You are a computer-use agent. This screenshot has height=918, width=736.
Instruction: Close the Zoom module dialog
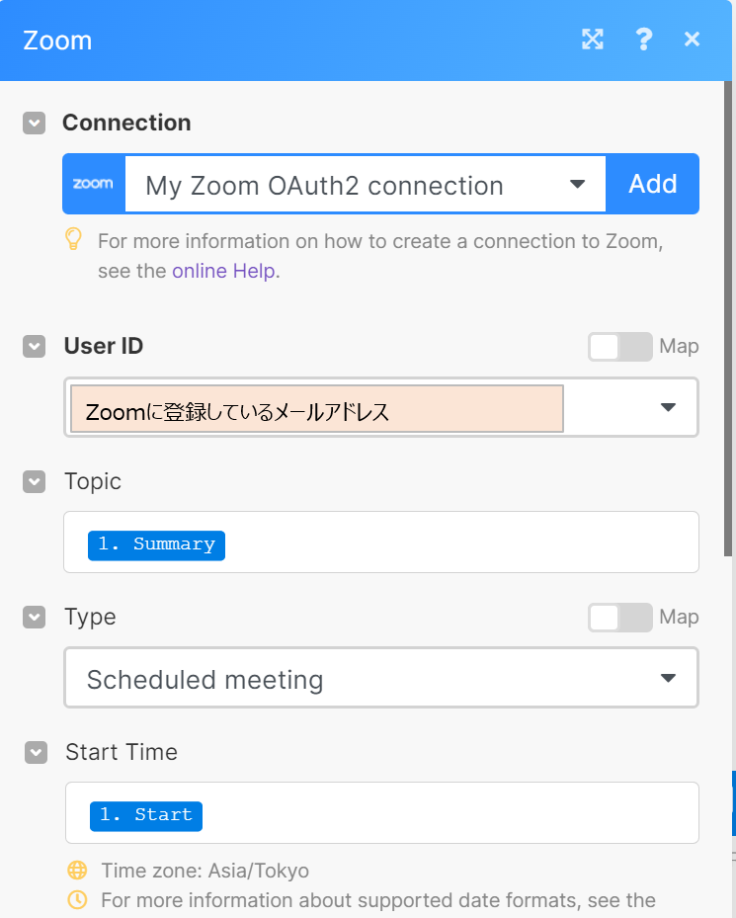coord(693,40)
